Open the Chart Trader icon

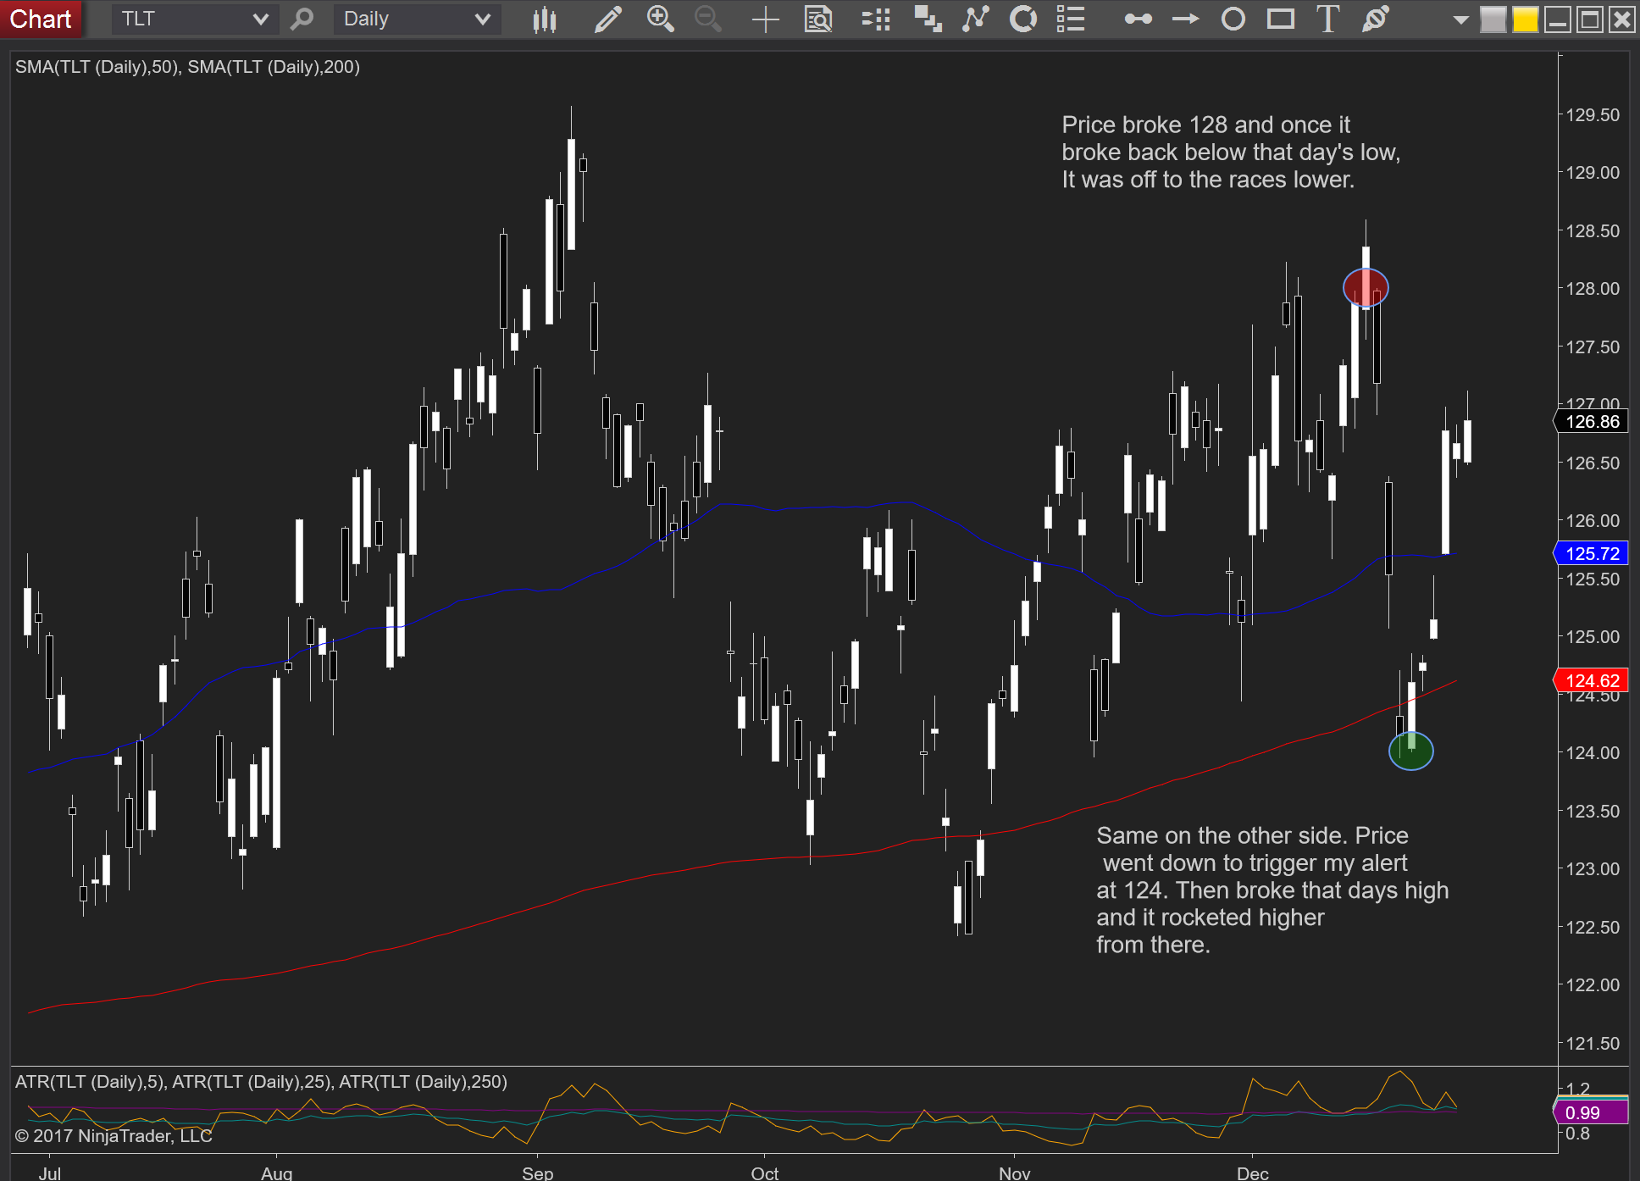928,19
